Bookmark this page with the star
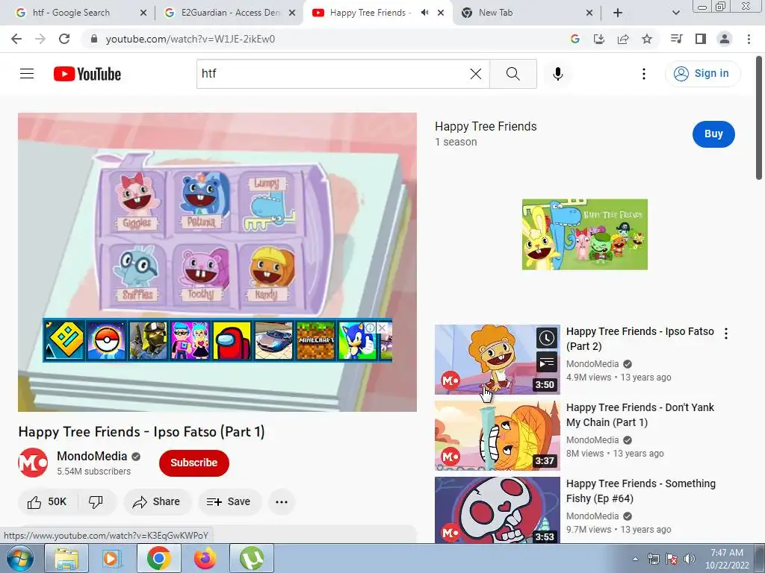 [x=647, y=39]
